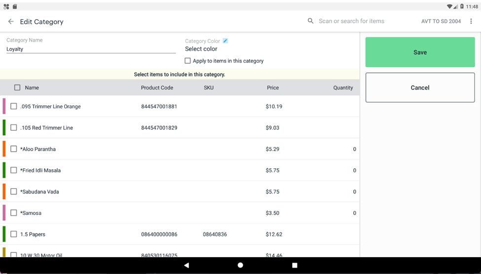Edit category color with pencil icon
Screen dimensions: 481x274
[225, 41]
